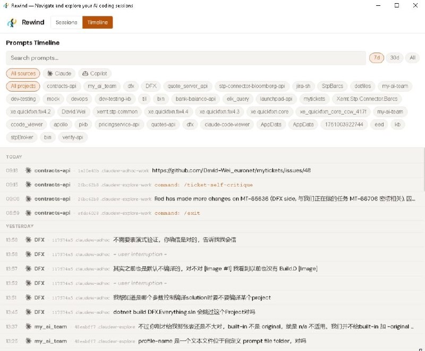Click the timeline vertical scrollbar
This screenshot has height=351, width=425.
423,169
